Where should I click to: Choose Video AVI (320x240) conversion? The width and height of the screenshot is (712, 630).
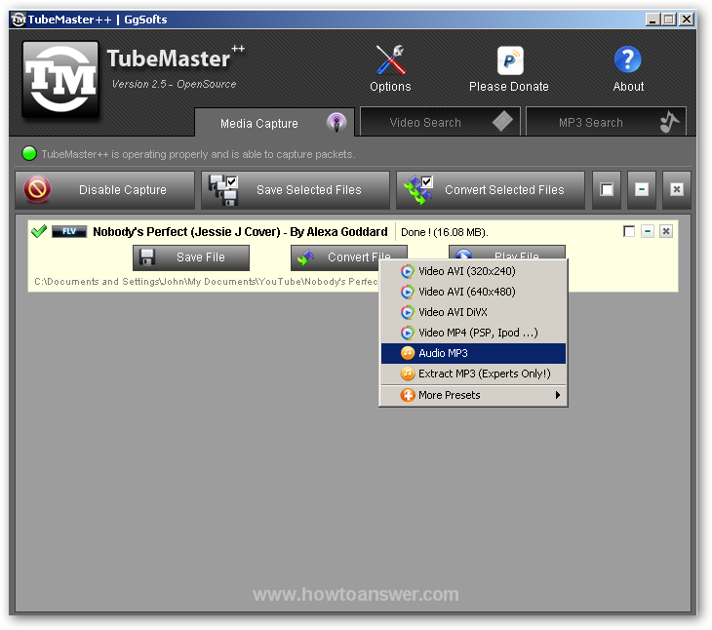[x=474, y=271]
